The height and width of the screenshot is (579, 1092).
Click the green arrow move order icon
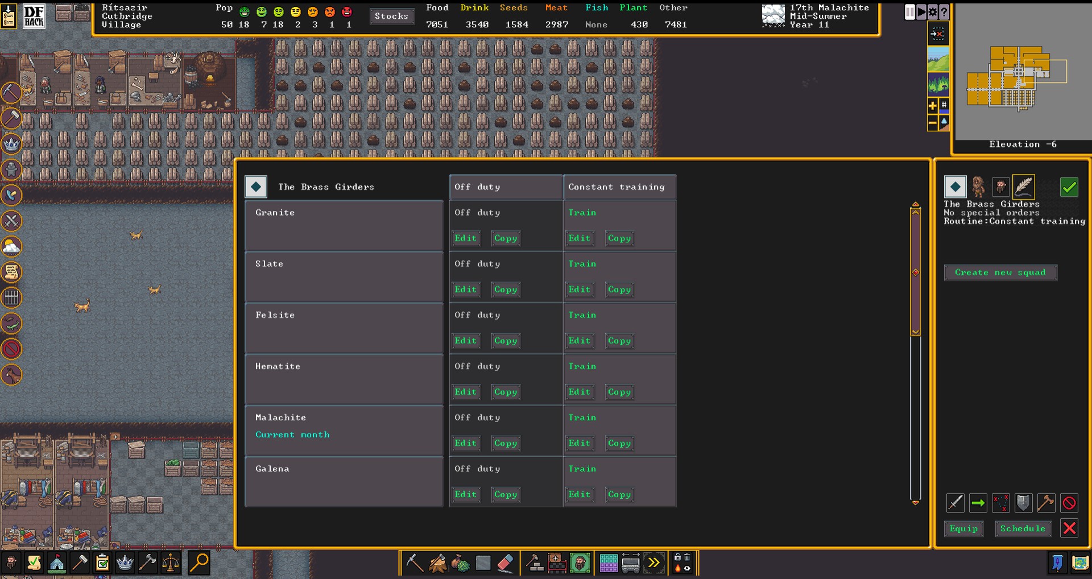click(978, 503)
